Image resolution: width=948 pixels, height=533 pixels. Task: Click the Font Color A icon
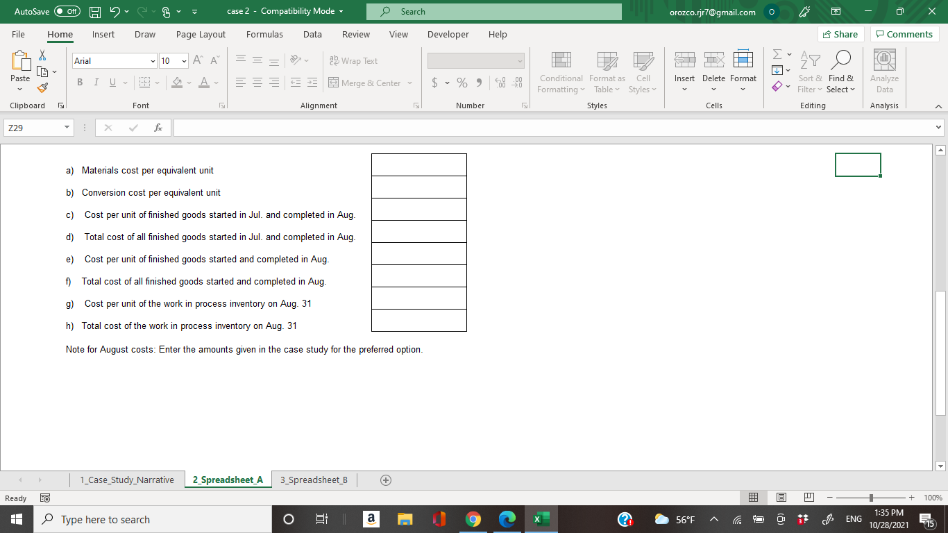(x=204, y=83)
